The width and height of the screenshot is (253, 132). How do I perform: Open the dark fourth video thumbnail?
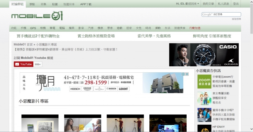point(168,123)
